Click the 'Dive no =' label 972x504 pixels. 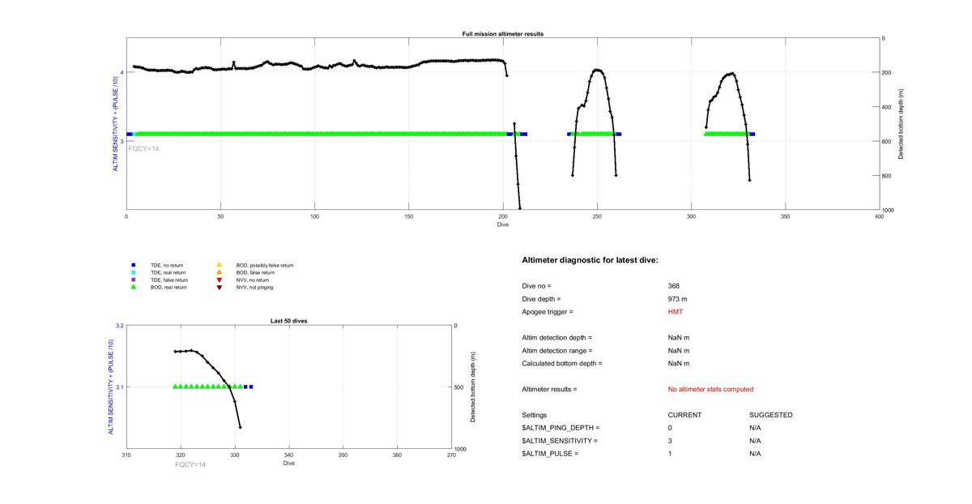click(x=536, y=286)
